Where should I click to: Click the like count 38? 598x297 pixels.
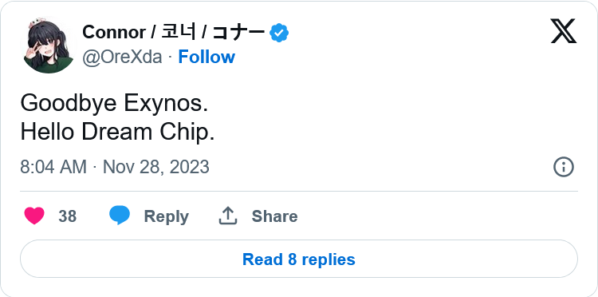tap(68, 216)
